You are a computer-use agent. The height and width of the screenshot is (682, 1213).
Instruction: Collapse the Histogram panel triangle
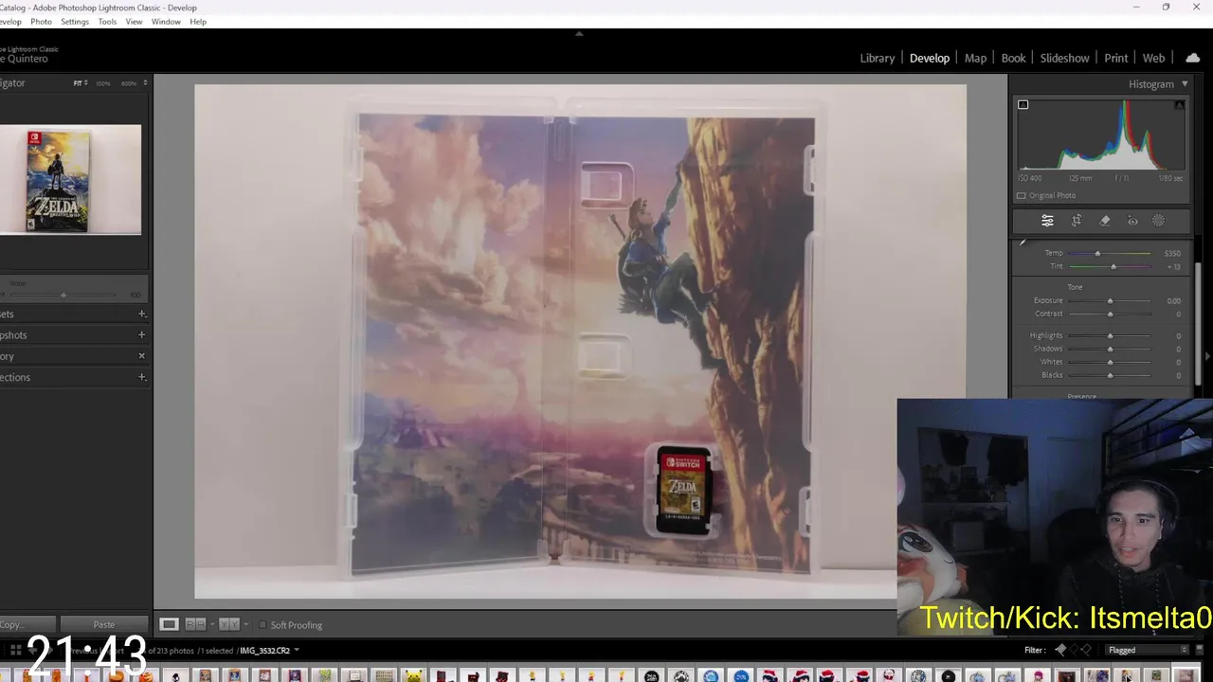point(1185,84)
